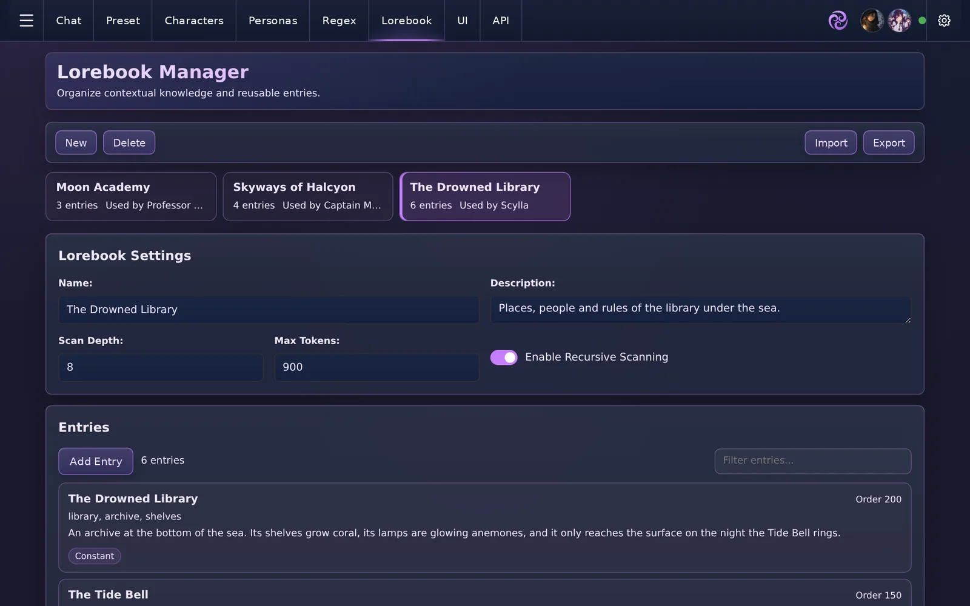970x606 pixels.
Task: Focus the Max Tokens field
Action: [x=376, y=367]
